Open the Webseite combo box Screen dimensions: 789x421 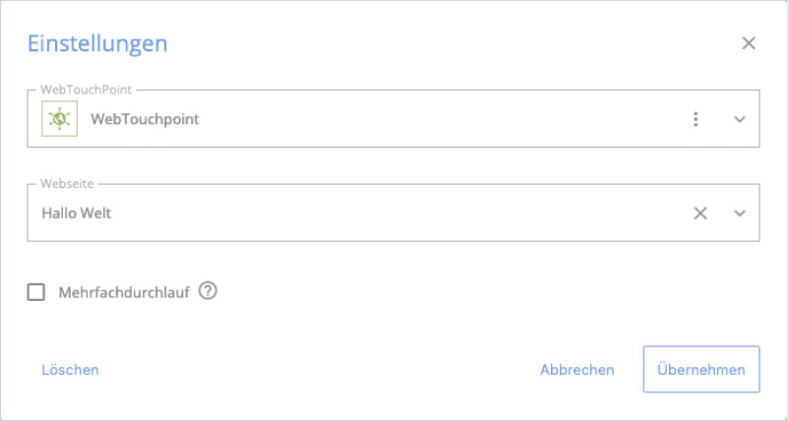[394, 212]
